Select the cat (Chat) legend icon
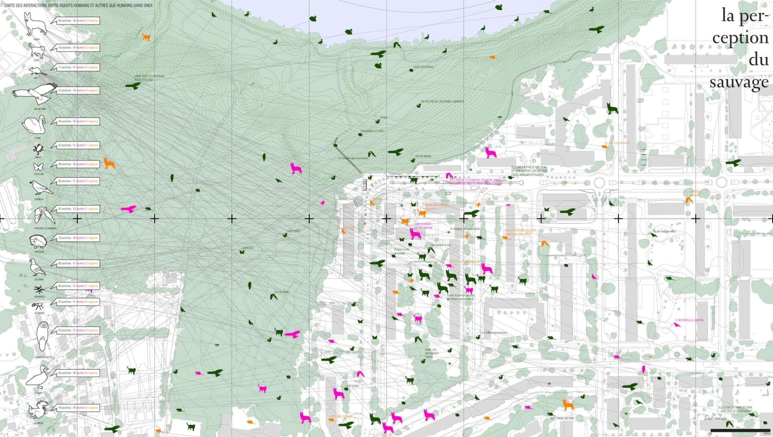773x437 pixels. [37, 51]
